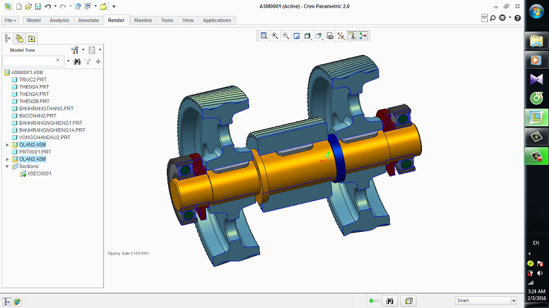
Task: Click the Repaint icon in graphics toolbar
Action: point(296,36)
